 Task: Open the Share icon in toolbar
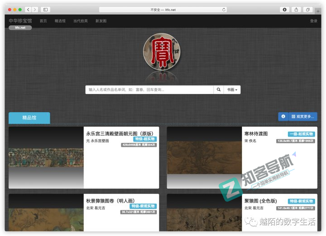[x=296, y=9]
